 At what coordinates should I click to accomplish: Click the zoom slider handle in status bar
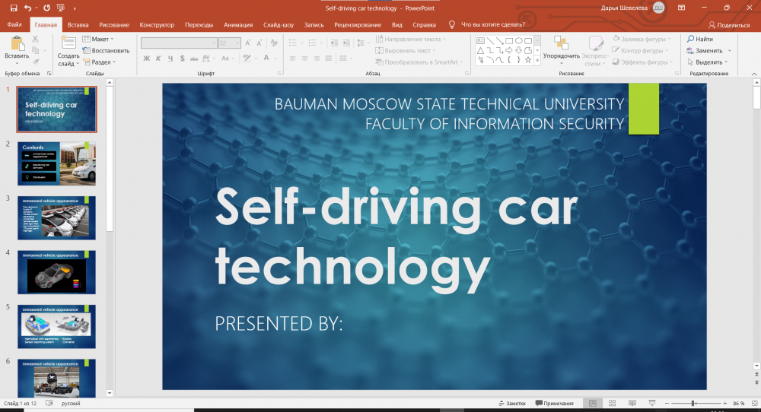[x=694, y=404]
